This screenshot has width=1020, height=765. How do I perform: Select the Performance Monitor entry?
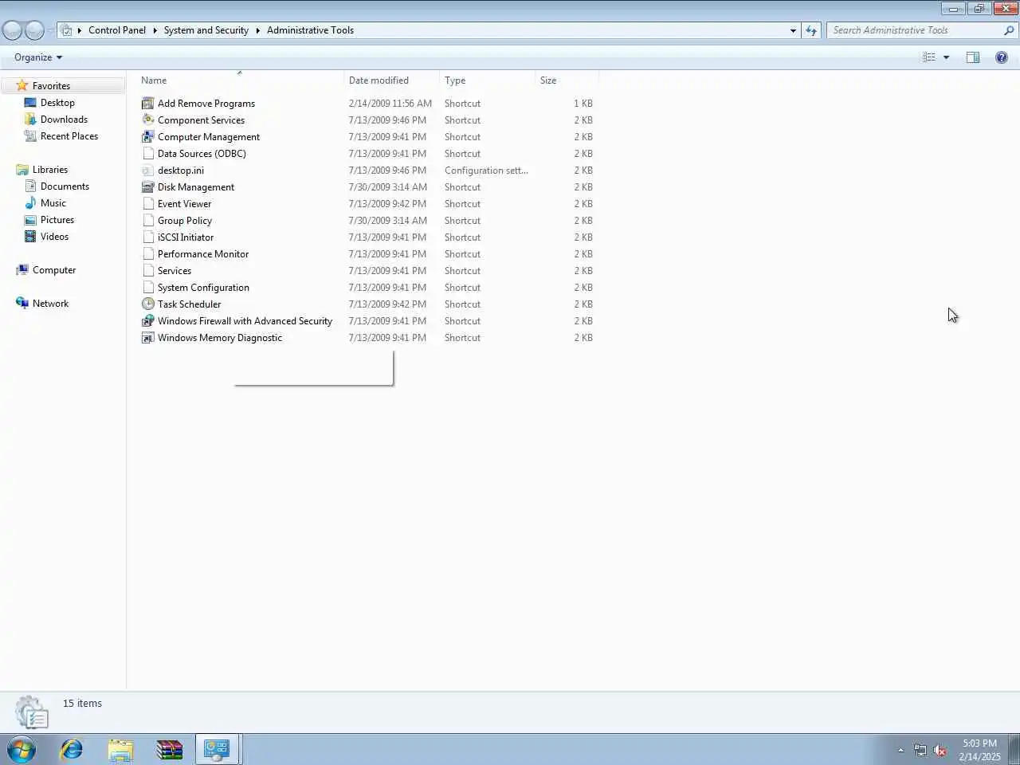tap(203, 254)
